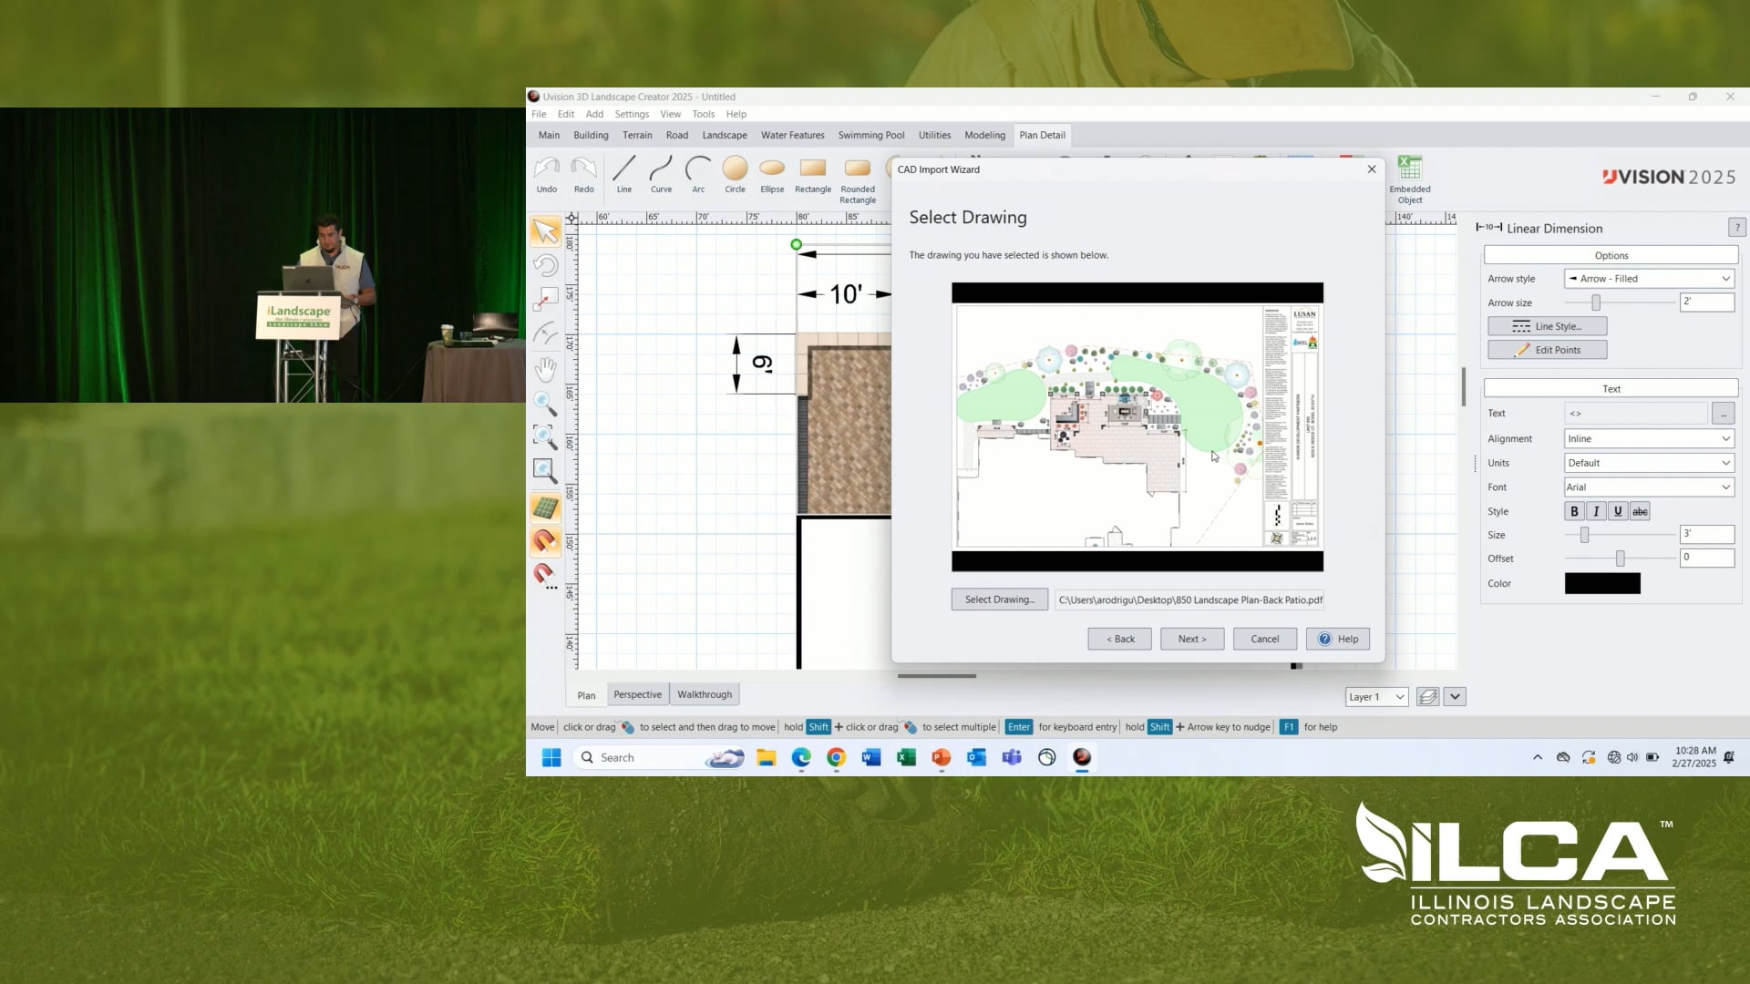1750x984 pixels.
Task: Open the Layer 1 dropdown
Action: (1376, 697)
